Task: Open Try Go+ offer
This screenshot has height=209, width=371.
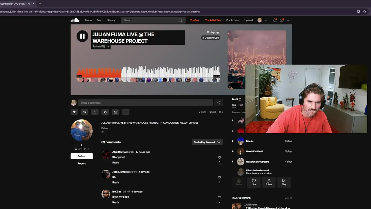Action: 194,20
